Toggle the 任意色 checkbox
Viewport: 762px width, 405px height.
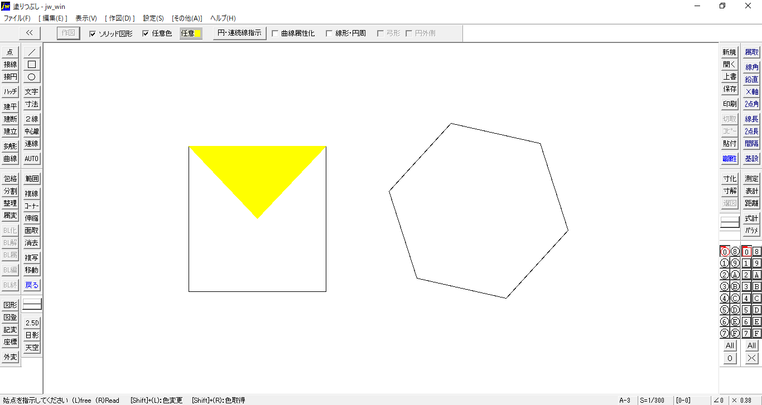pyautogui.click(x=146, y=33)
